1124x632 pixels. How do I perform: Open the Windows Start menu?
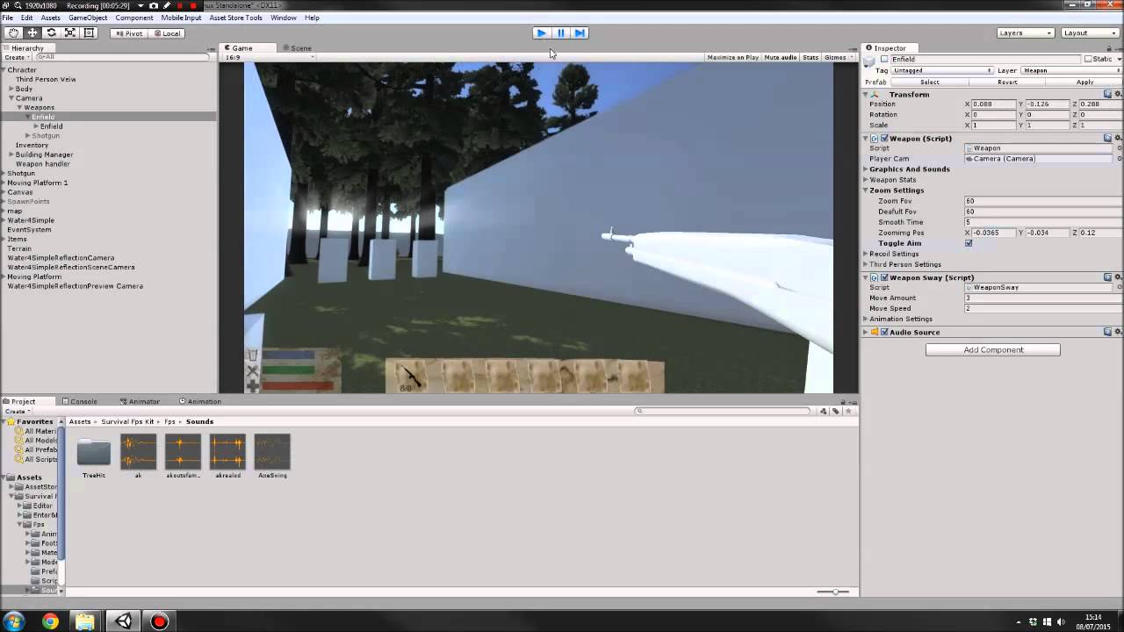(14, 621)
